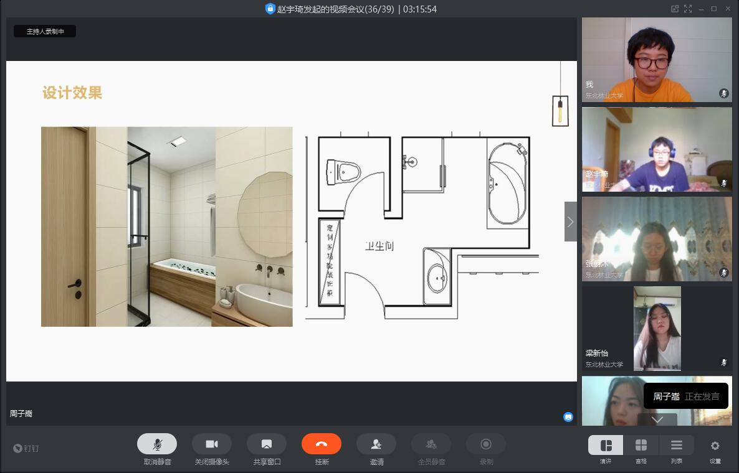The height and width of the screenshot is (473, 739).
Task: Click the 钉钉 logo at bottom left
Action: 26,448
